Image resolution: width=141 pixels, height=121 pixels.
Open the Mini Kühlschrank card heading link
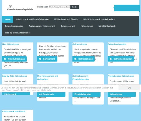coord(11,44)
